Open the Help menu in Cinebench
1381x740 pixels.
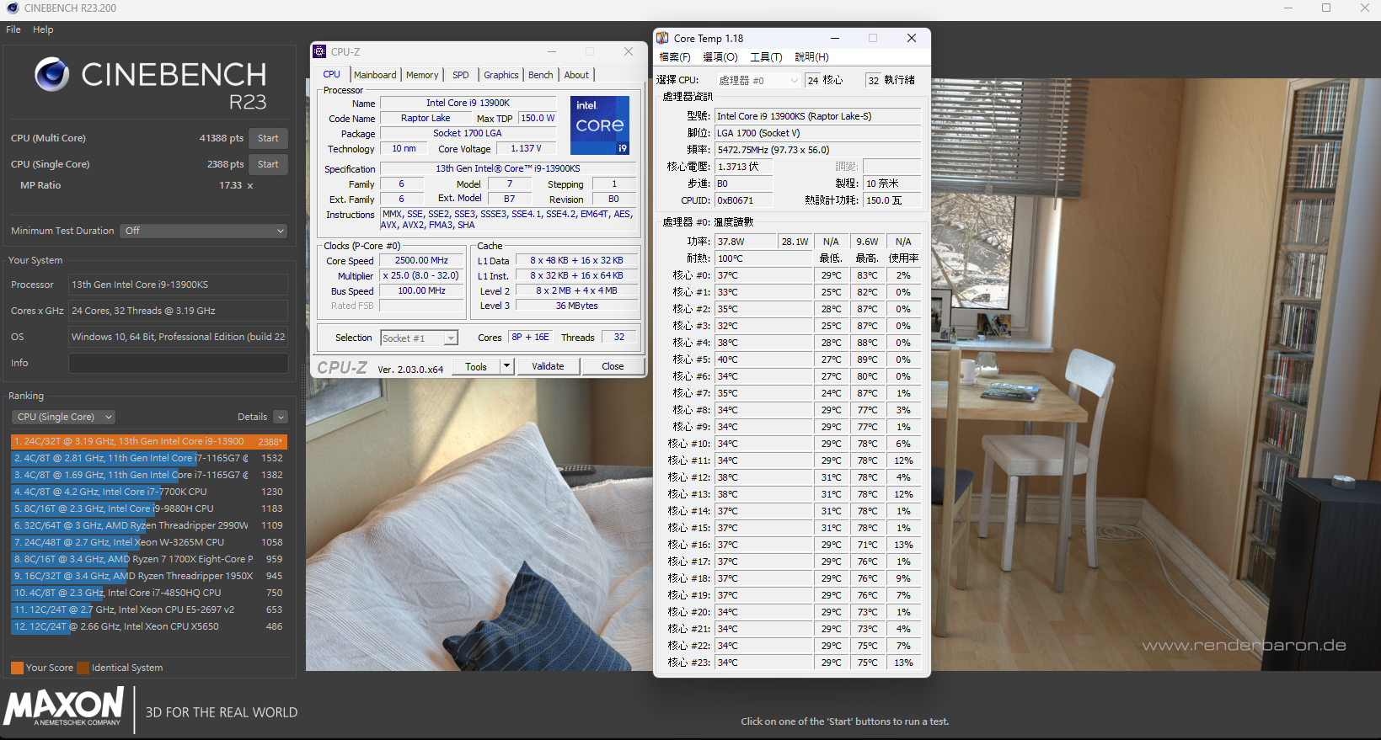pyautogui.click(x=43, y=29)
